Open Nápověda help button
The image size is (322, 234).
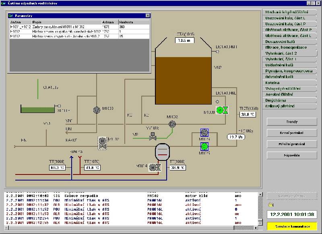pos(292,155)
